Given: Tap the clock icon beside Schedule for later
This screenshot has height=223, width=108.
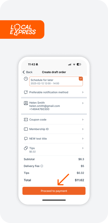Looking at the screenshot, I should pos(26,79).
